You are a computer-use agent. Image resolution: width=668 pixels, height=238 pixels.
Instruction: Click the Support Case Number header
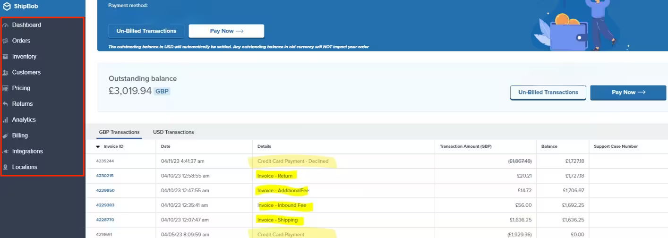616,146
